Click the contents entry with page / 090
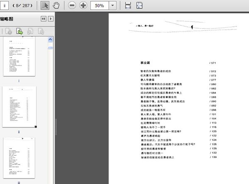 pyautogui.click(x=178, y=101)
